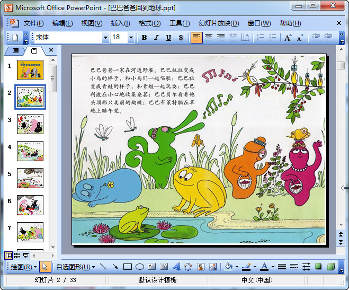
Task: Start slide show from view icon
Action: click(x=25, y=255)
